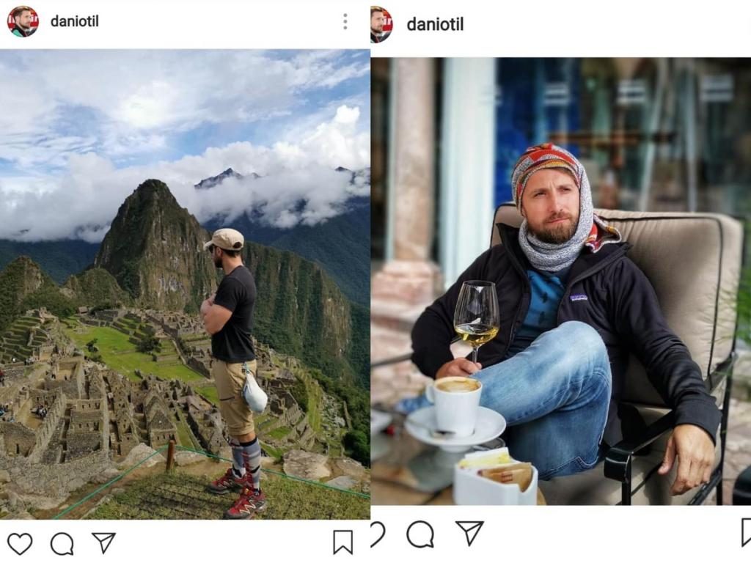Like the Machu Picchu post with the heart icon

click(20, 543)
